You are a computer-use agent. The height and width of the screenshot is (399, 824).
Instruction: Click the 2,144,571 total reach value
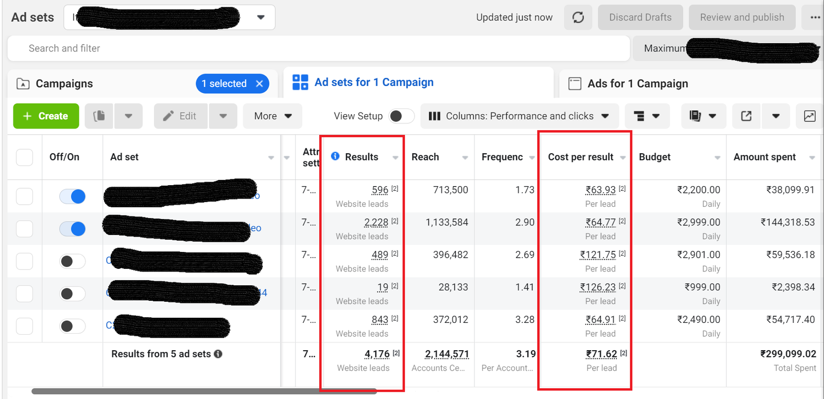447,354
